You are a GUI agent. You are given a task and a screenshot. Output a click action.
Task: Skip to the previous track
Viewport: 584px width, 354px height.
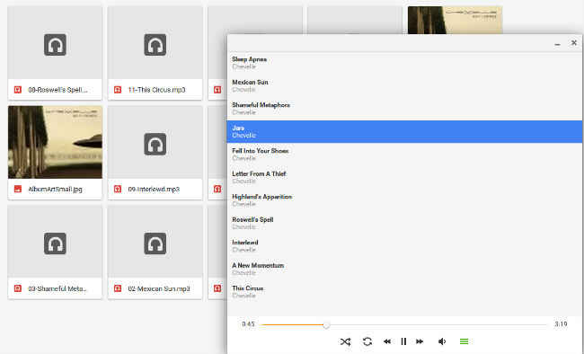[x=387, y=341]
